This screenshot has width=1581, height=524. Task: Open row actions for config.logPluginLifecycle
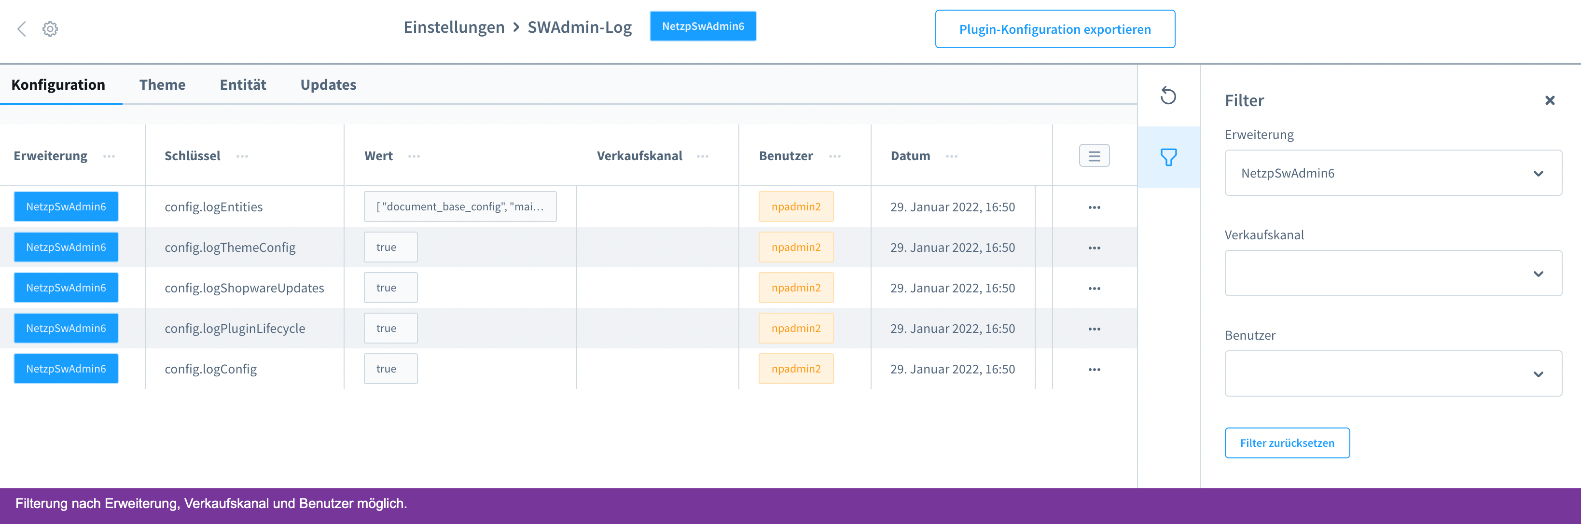pyautogui.click(x=1094, y=329)
